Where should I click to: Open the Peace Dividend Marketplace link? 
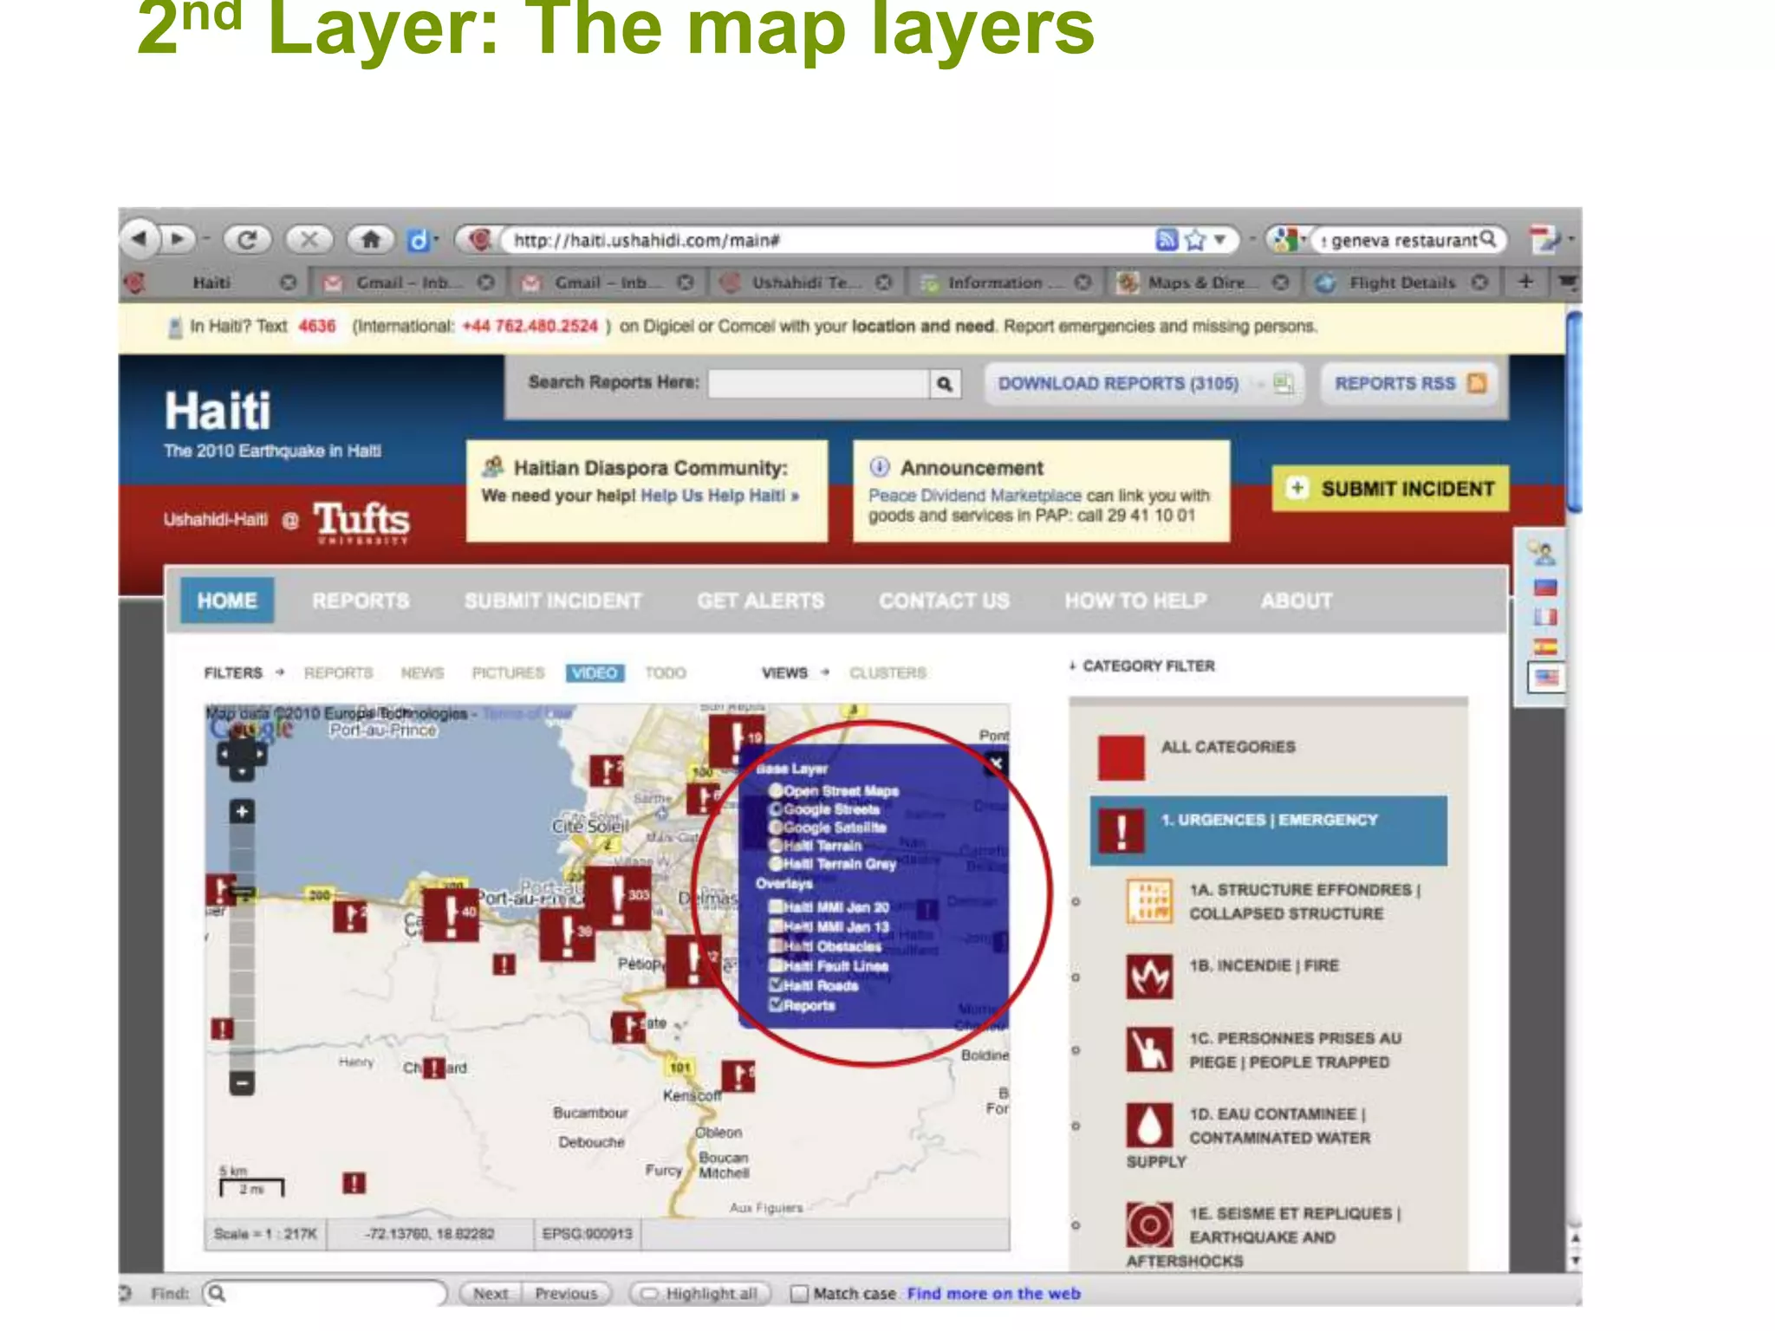coord(974,496)
